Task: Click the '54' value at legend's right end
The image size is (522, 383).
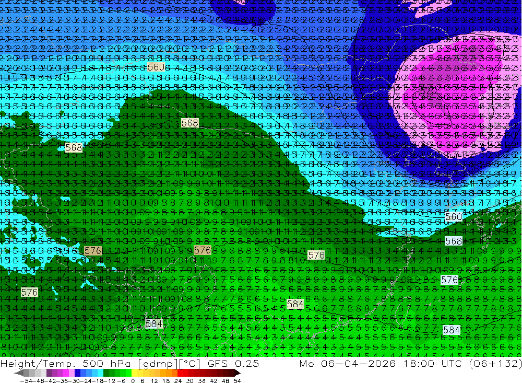Action: tap(237, 381)
